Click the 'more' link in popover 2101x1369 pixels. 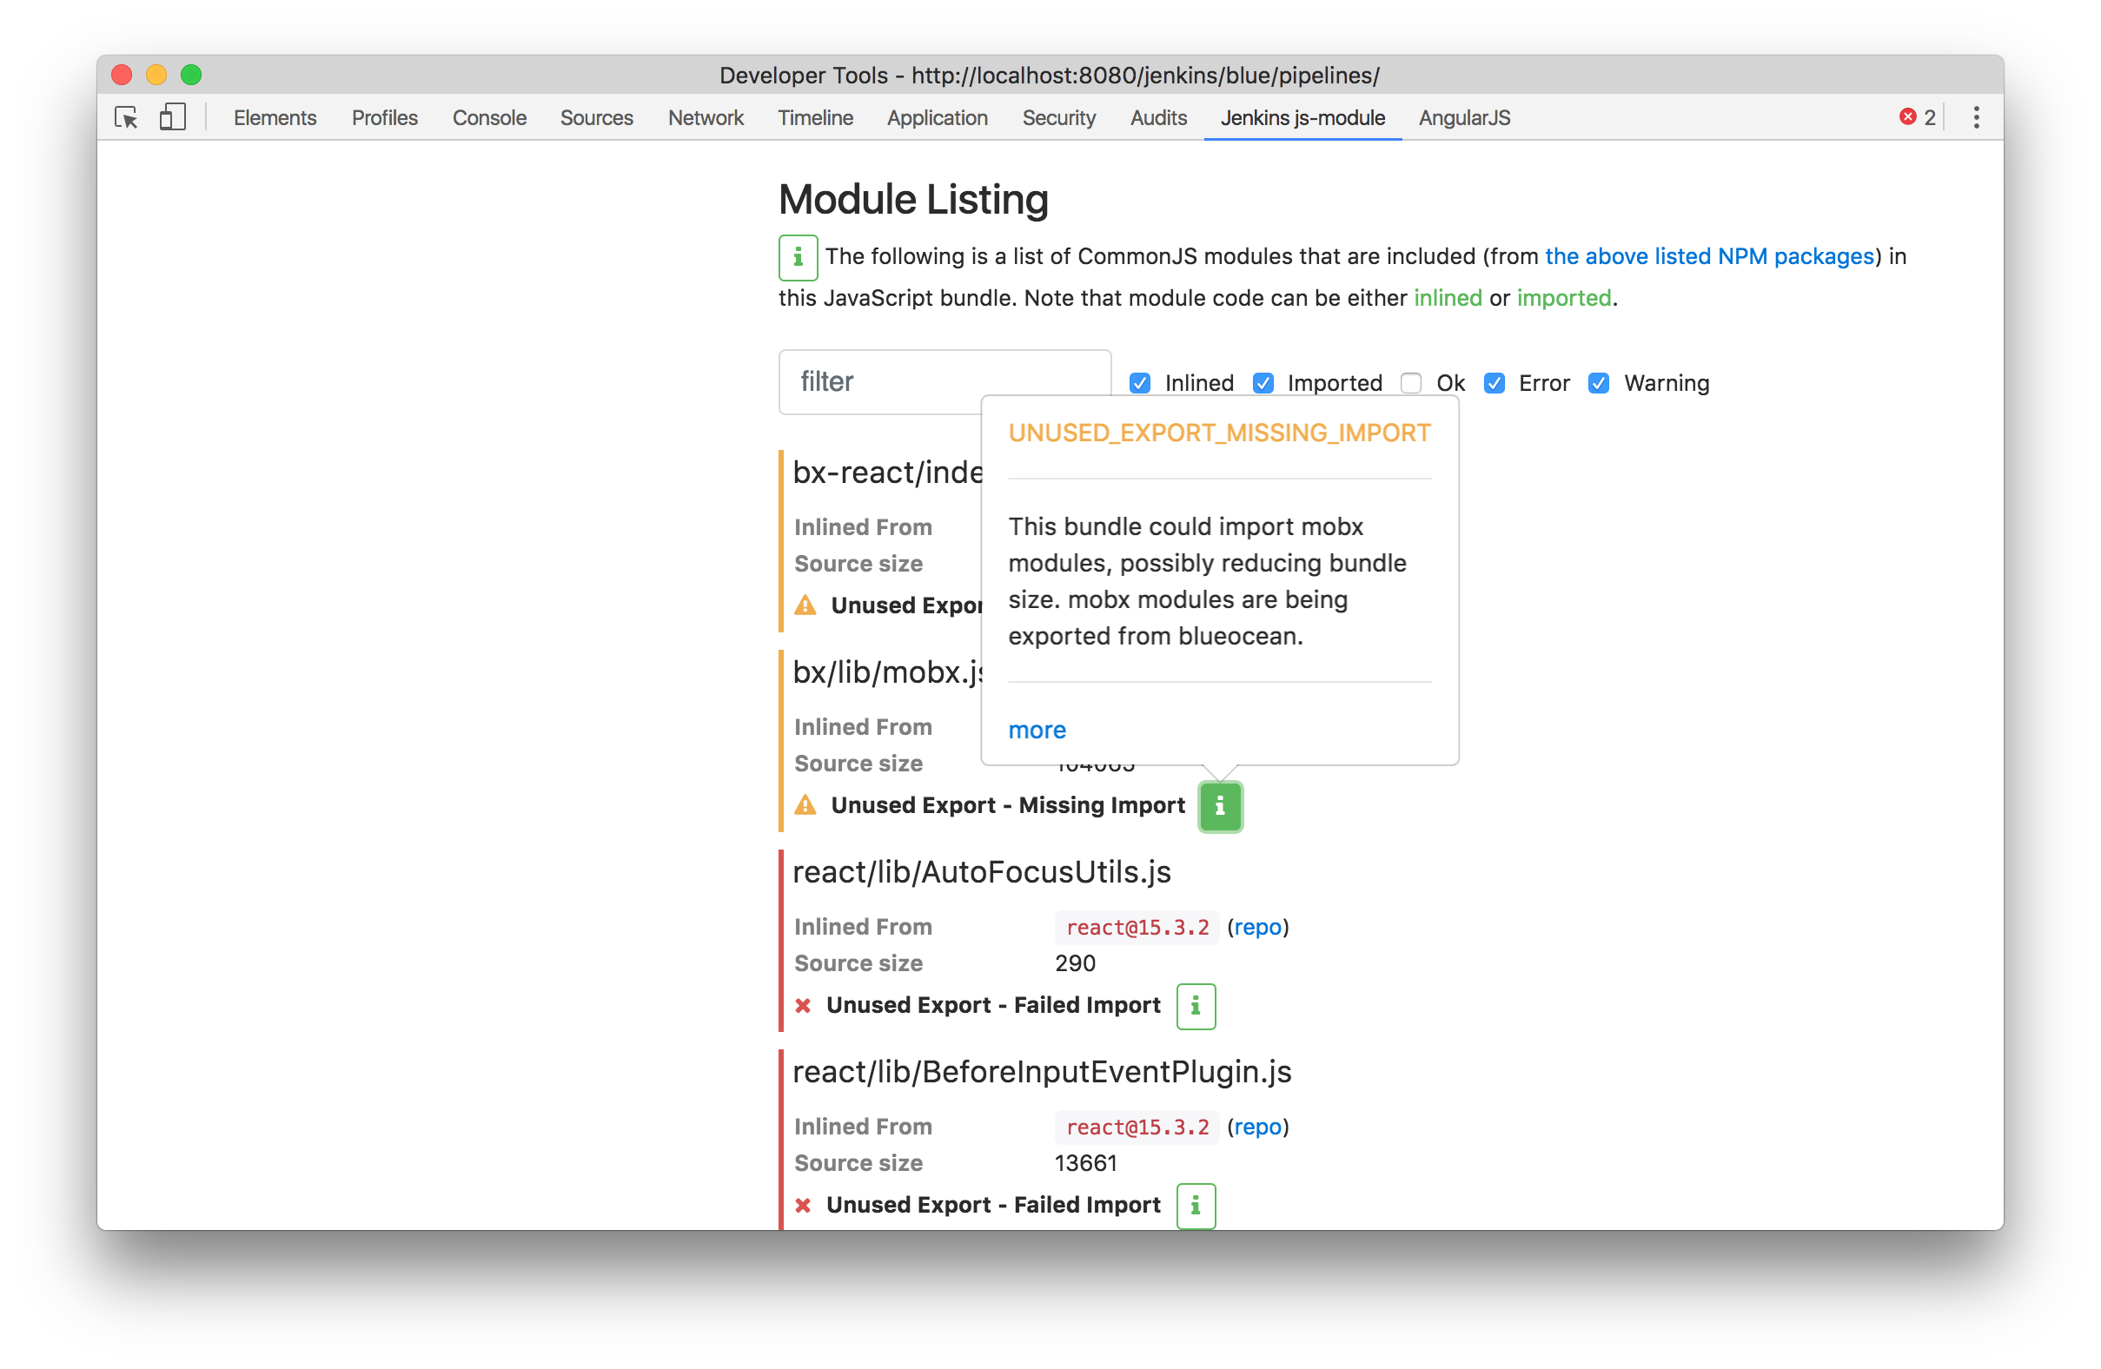tap(1037, 730)
